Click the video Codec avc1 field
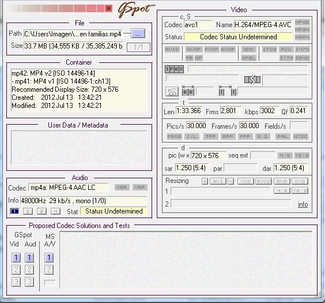This screenshot has height=303, width=325. (x=198, y=25)
